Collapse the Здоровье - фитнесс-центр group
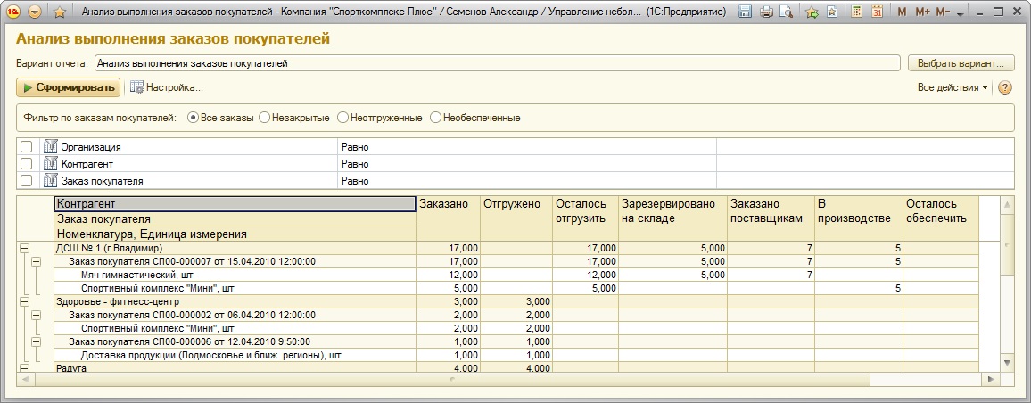Image resolution: width=1031 pixels, height=403 pixels. click(x=24, y=301)
